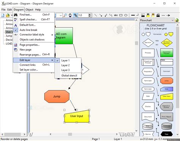Select the arrow line drawing tool
The image size is (180, 141).
101,15
